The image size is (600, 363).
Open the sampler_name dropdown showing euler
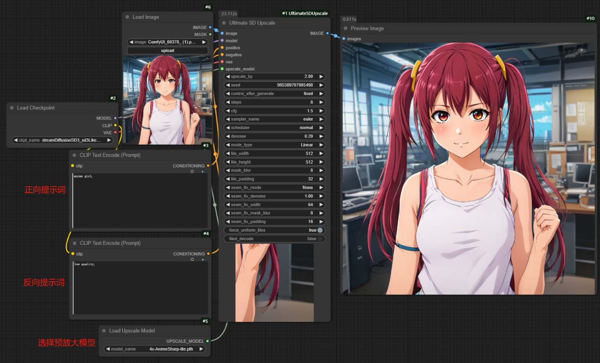[x=274, y=119]
